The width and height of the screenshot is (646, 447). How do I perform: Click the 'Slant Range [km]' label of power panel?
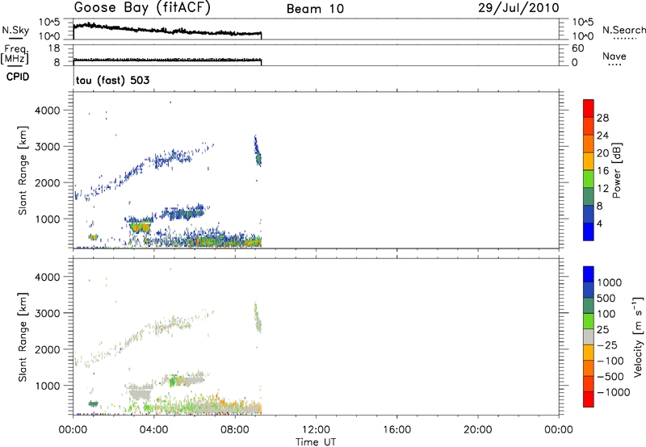tap(23, 170)
